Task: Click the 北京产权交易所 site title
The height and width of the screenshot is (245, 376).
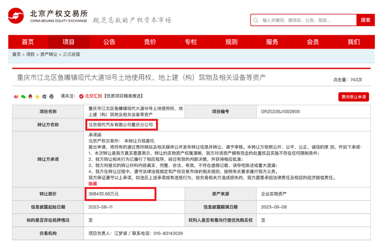Action: pos(59,14)
